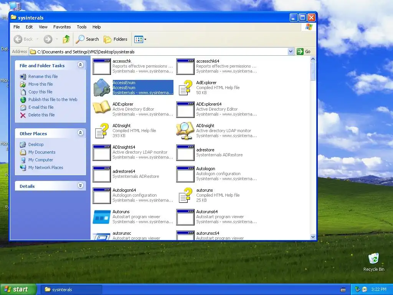Viewport: 393px width, 295px height.
Task: Click the accesschk application icon
Action: coord(101,67)
